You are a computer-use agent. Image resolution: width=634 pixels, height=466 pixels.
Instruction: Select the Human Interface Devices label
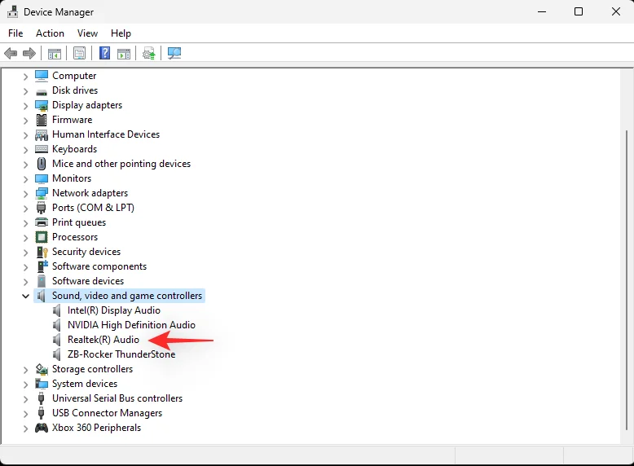pos(106,134)
